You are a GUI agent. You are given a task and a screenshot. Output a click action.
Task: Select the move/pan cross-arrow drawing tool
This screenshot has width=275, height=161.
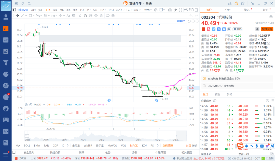(17, 15)
